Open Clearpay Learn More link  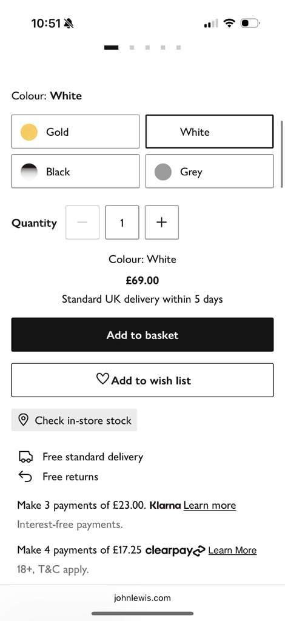(x=232, y=550)
